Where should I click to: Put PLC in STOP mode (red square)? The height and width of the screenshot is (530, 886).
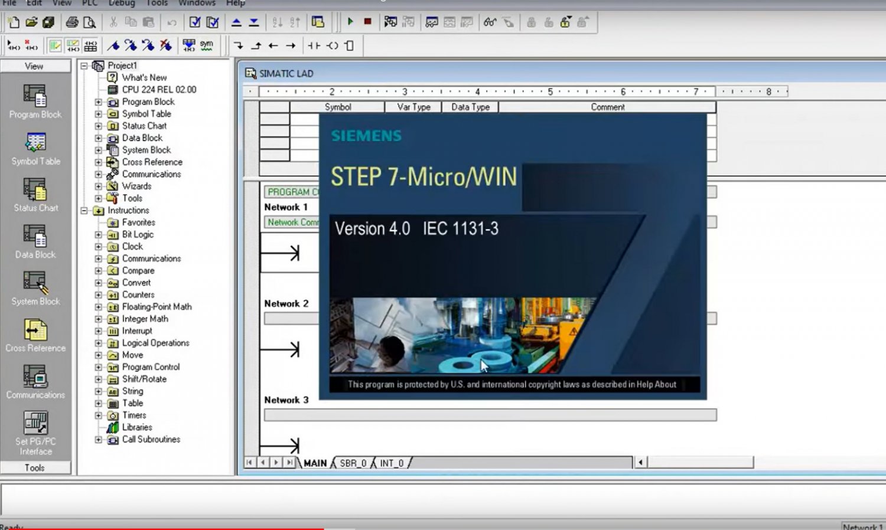point(367,22)
